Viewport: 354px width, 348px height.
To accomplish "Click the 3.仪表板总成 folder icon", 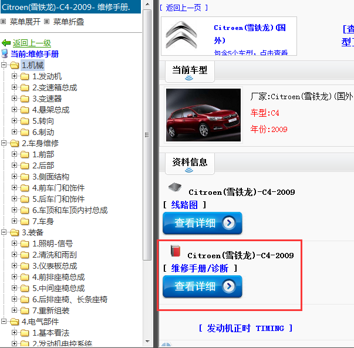I will (x=25, y=266).
